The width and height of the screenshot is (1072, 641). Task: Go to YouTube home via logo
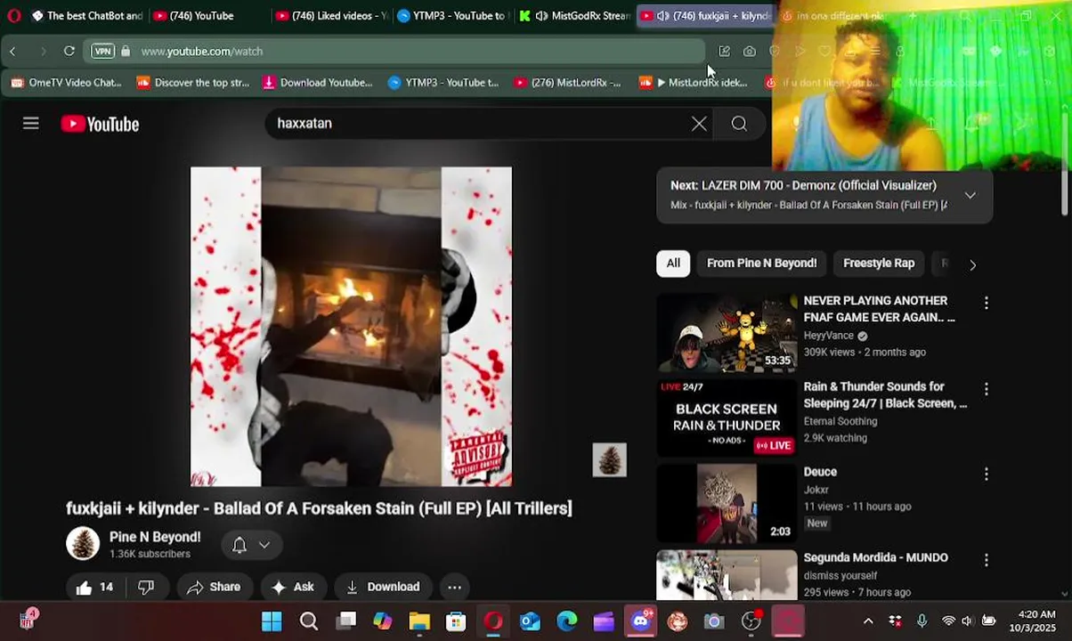click(x=100, y=125)
